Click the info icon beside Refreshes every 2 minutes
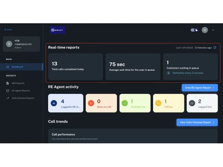Image resolution: width=223 pixels, height=167 pixels. [x=169, y=73]
